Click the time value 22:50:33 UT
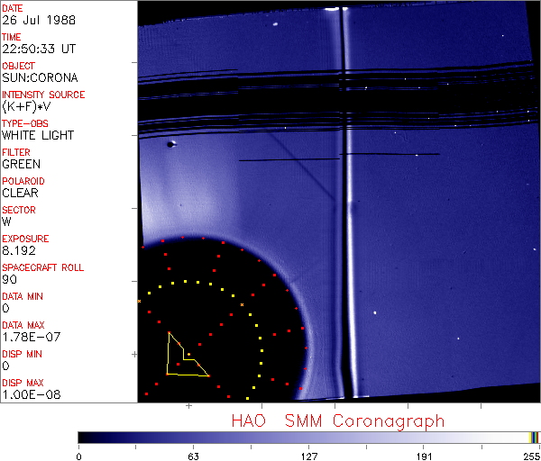 point(37,49)
